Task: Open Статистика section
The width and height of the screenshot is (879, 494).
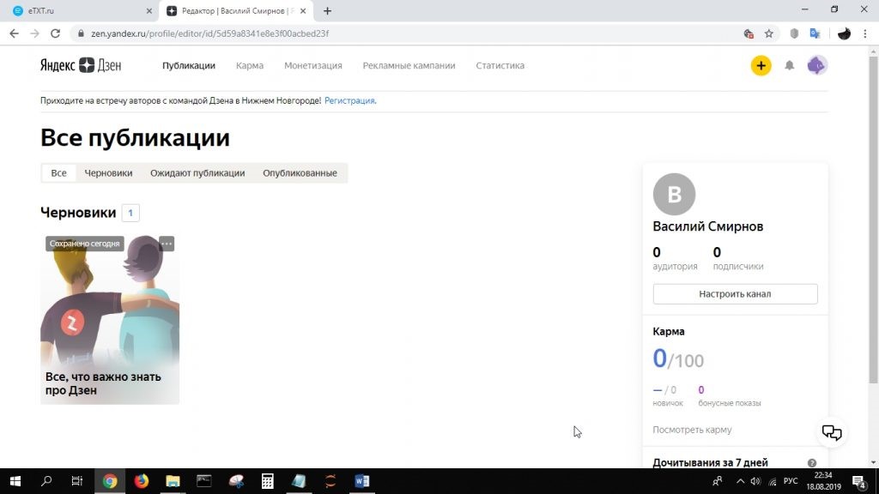Action: [x=500, y=65]
